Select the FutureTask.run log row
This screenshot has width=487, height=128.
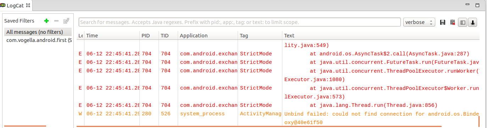coord(278,62)
